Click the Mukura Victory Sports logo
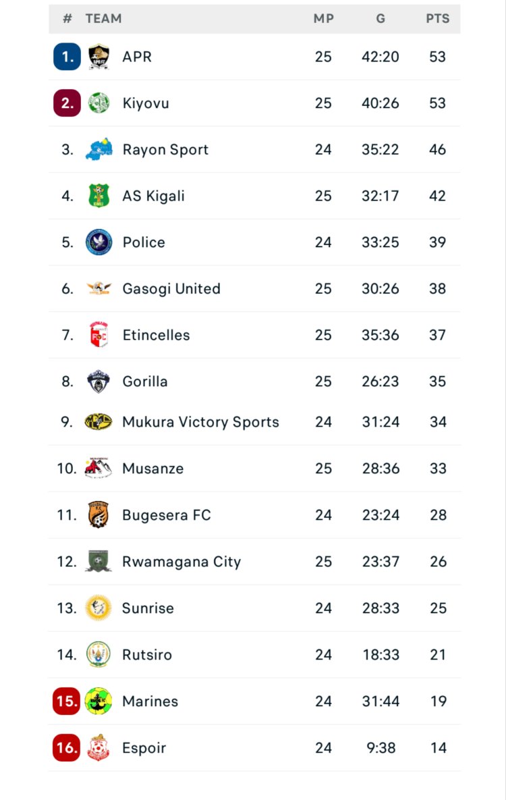Viewport: 506px width, 800px height. (99, 422)
